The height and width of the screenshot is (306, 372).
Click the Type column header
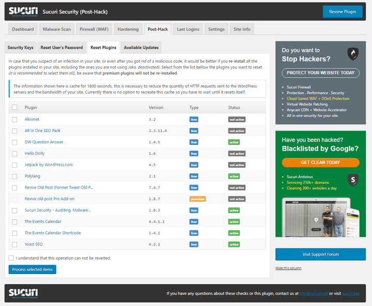click(x=194, y=108)
